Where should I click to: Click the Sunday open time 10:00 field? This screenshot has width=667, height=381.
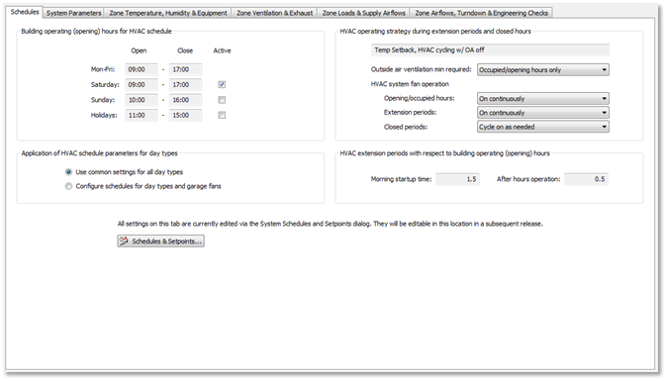point(142,100)
